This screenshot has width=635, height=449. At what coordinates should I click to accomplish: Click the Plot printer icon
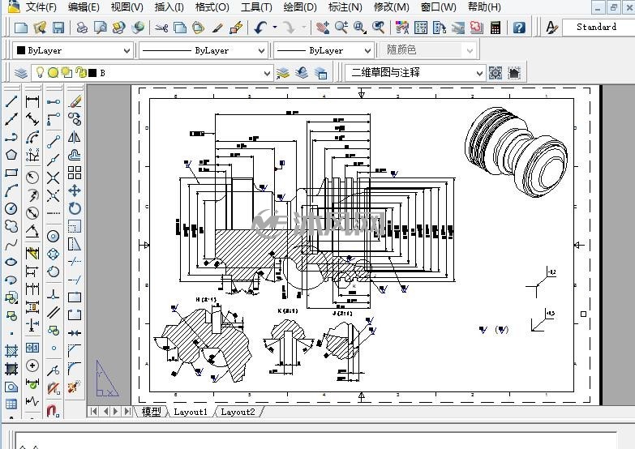82,28
